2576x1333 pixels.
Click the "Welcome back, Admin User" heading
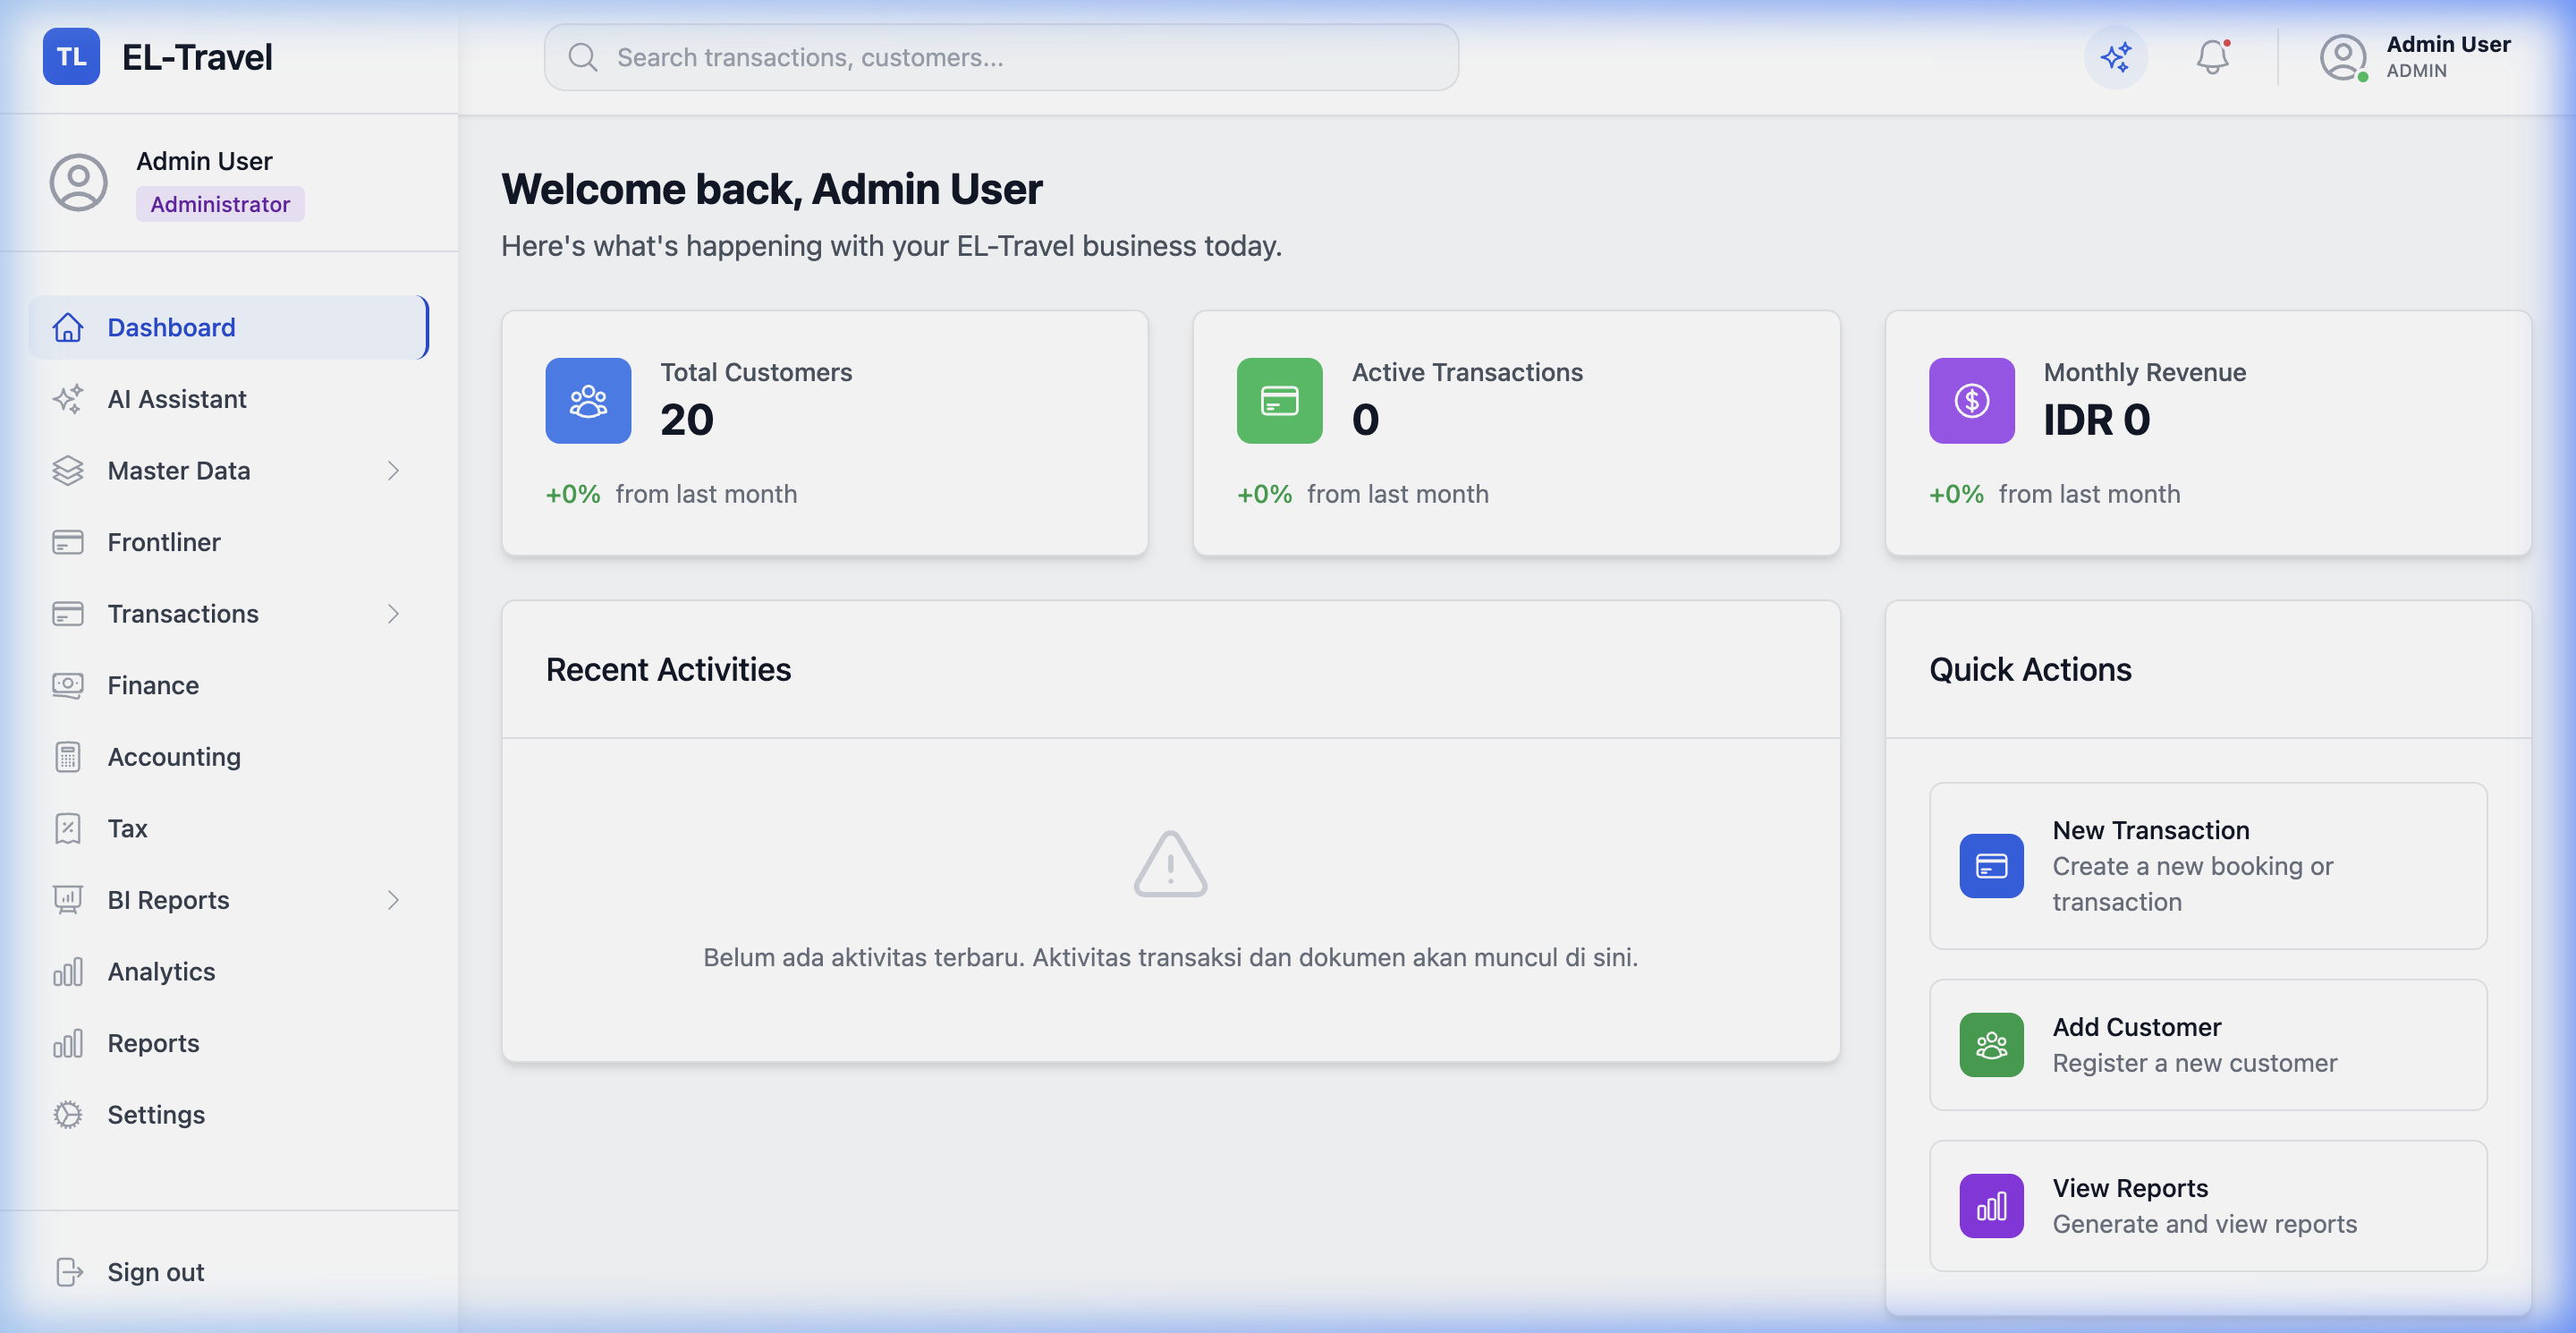tap(771, 189)
